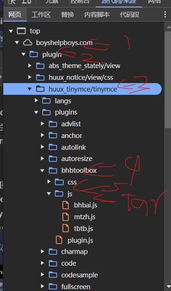Select the langs folder icon
The height and width of the screenshot is (291, 171).
(x=46, y=101)
